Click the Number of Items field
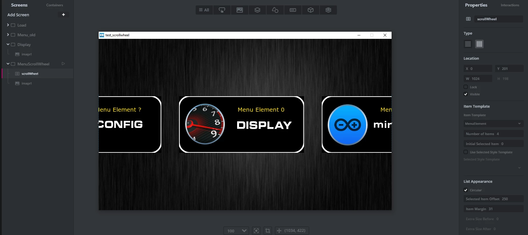The width and height of the screenshot is (528, 235). [493, 134]
